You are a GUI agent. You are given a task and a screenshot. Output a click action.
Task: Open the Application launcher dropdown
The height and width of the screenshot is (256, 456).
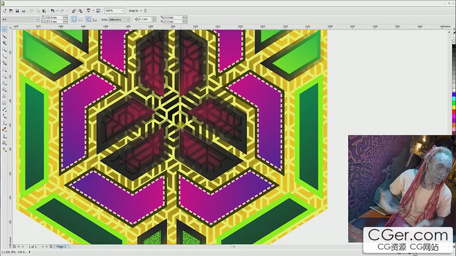(93, 11)
